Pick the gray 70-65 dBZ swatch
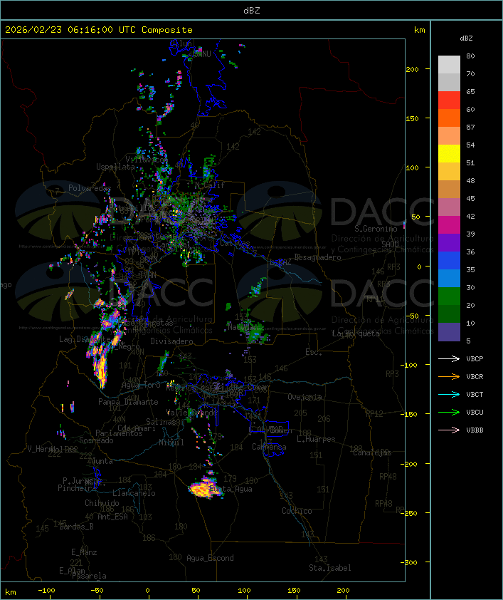503x600 pixels. (449, 82)
